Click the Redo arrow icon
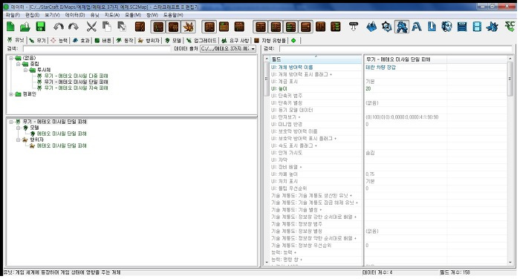Screen dimensions: 520x279 point(74,27)
